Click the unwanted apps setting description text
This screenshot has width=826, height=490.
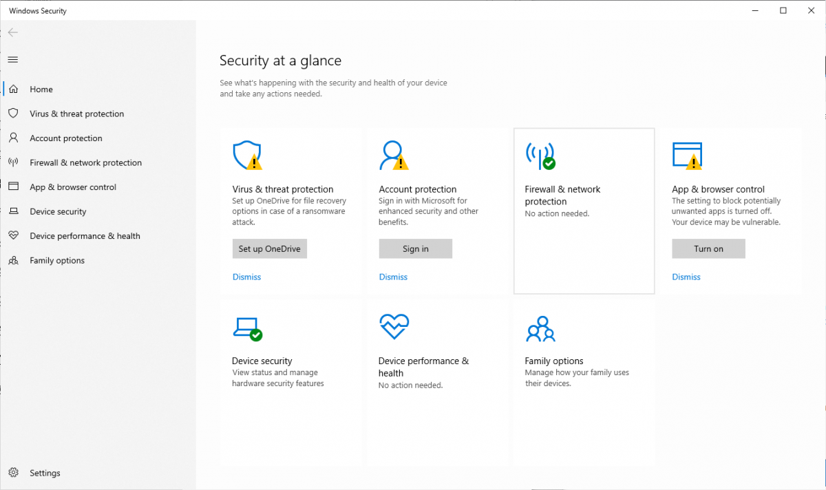click(726, 211)
